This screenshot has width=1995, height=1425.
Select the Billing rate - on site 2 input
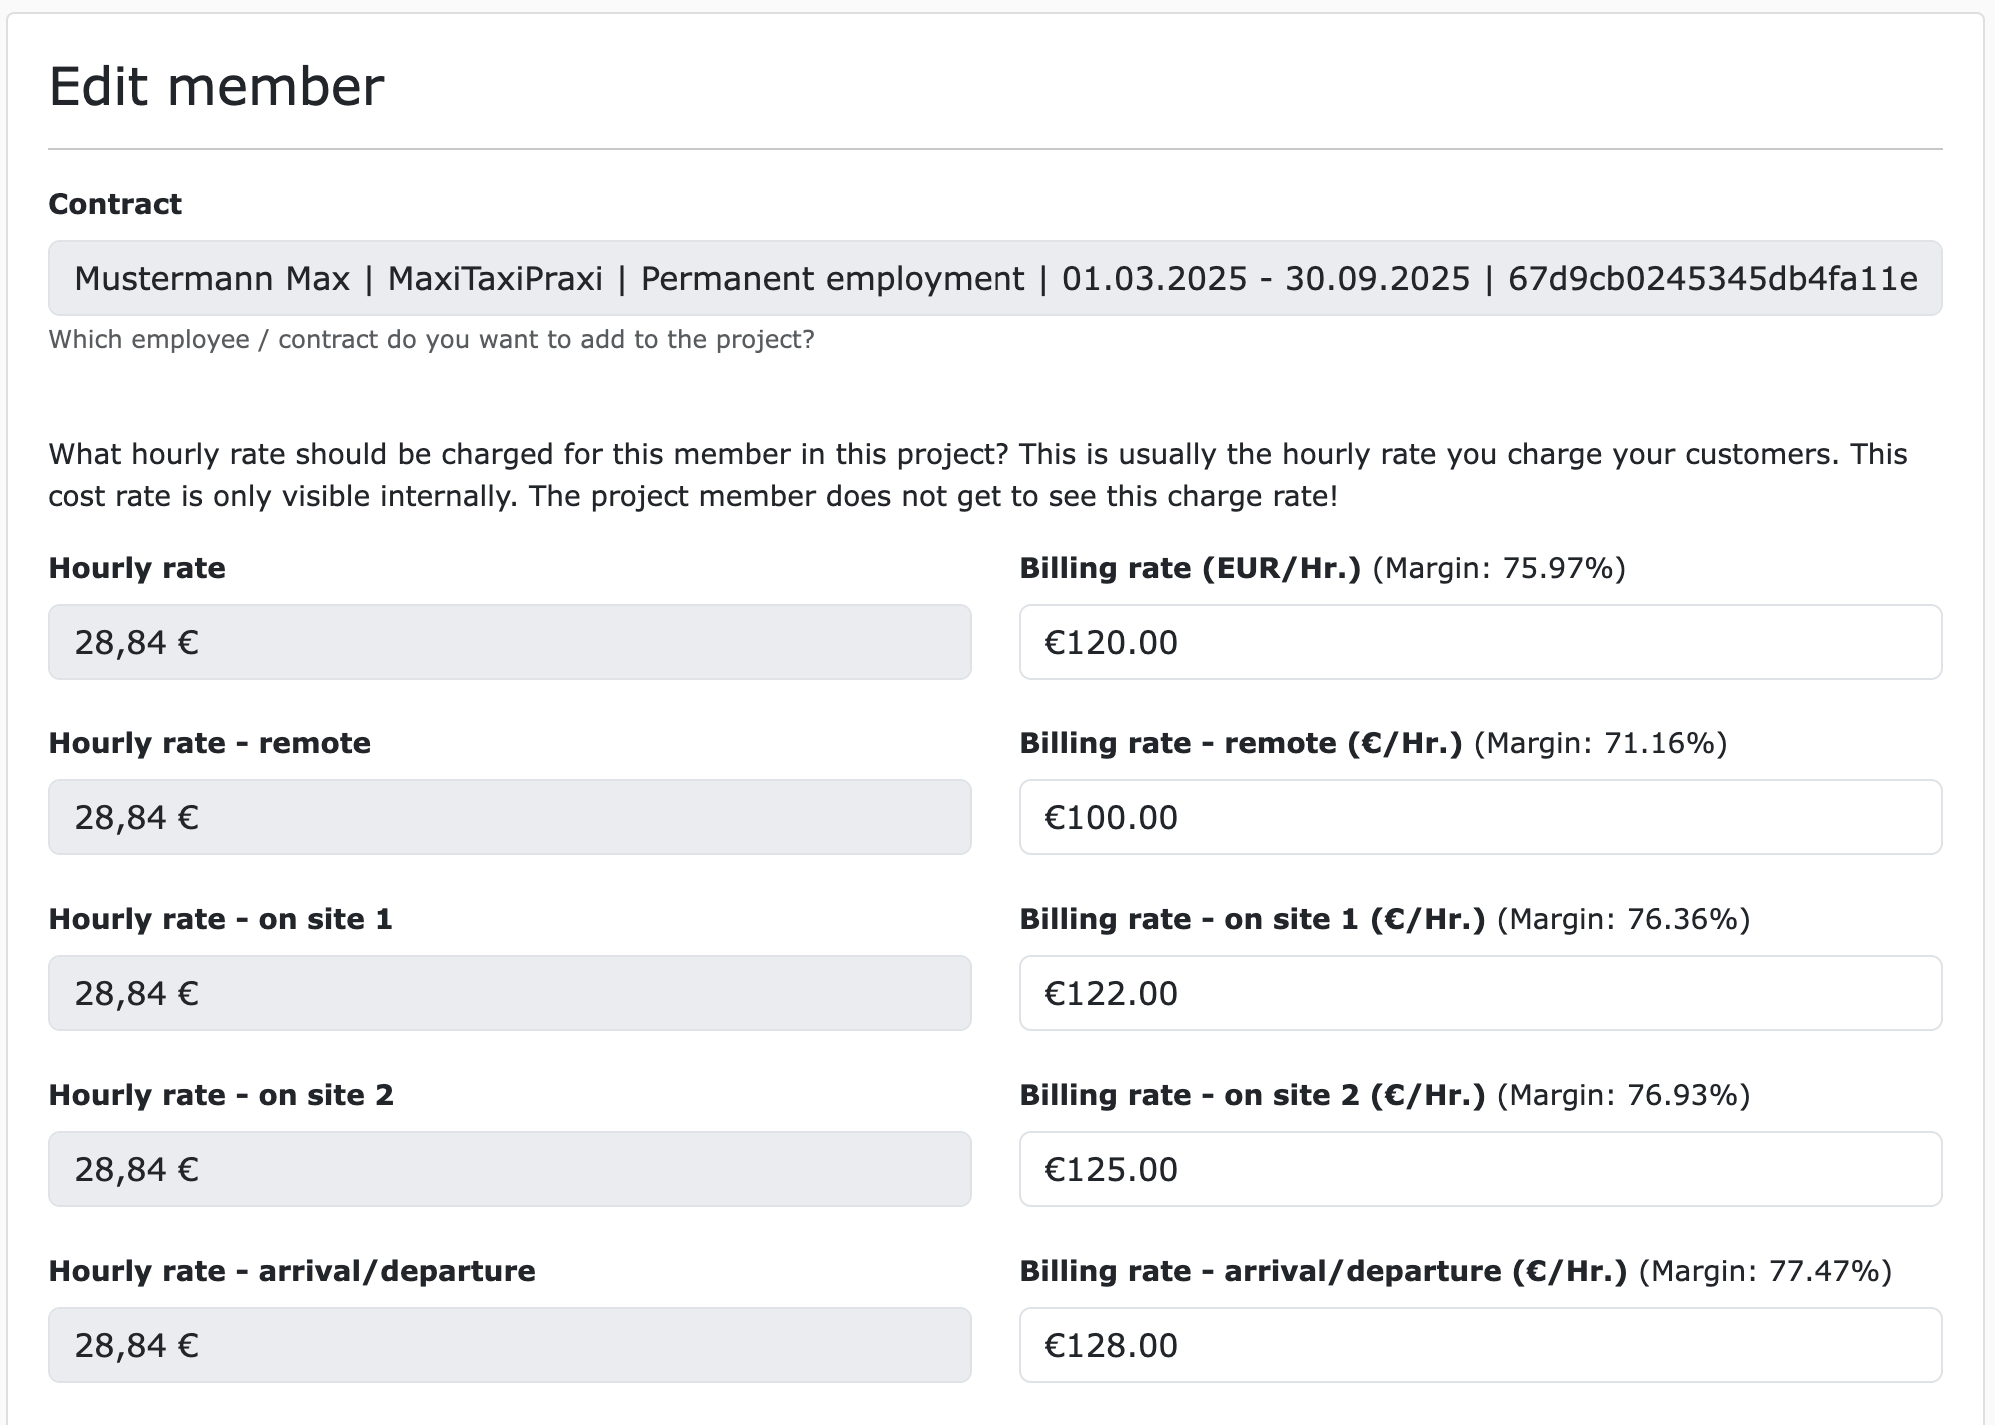[1479, 1169]
